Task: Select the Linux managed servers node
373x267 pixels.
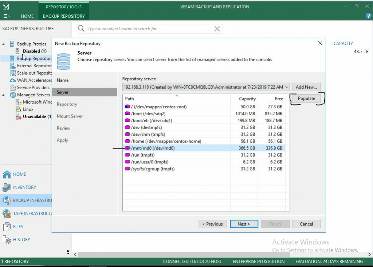Action: (28, 109)
